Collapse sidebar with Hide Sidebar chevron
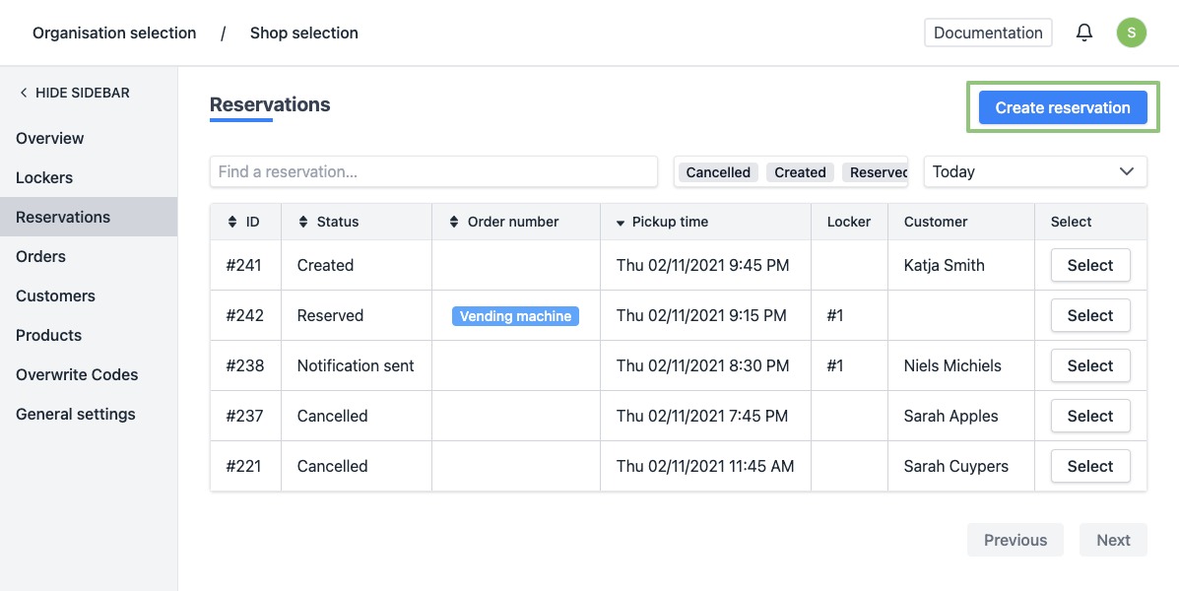The width and height of the screenshot is (1179, 591). 24,93
